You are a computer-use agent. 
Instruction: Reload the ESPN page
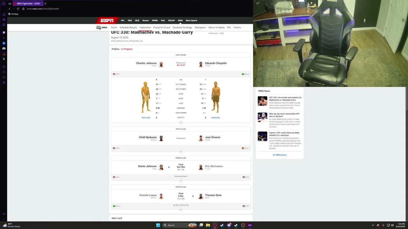point(18,9)
